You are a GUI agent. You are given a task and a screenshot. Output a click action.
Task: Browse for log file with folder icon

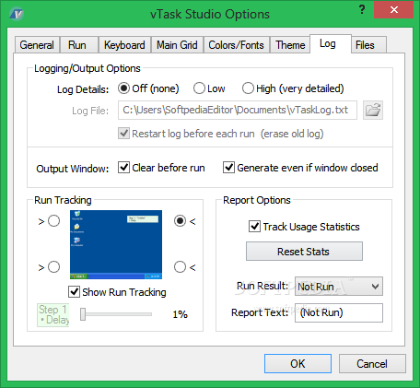point(373,110)
